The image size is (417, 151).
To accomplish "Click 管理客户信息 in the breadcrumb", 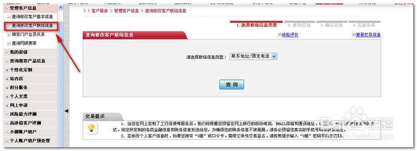I will pos(126,11).
